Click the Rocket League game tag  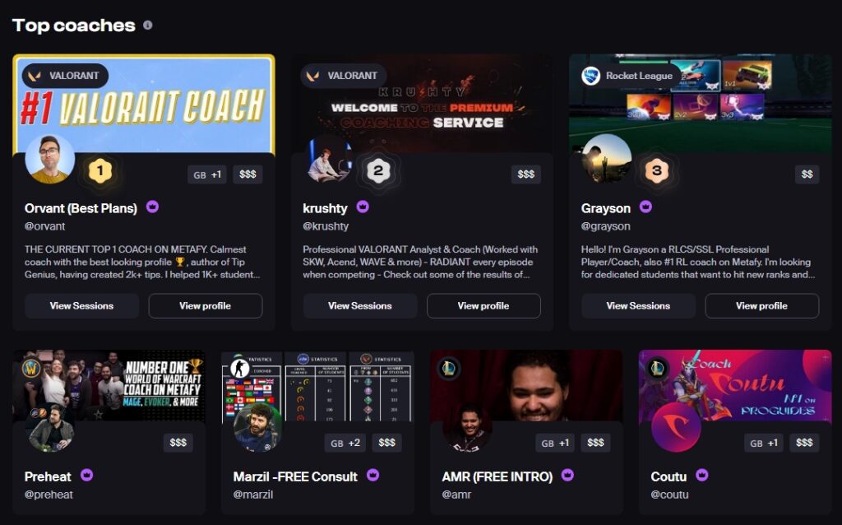pos(629,76)
